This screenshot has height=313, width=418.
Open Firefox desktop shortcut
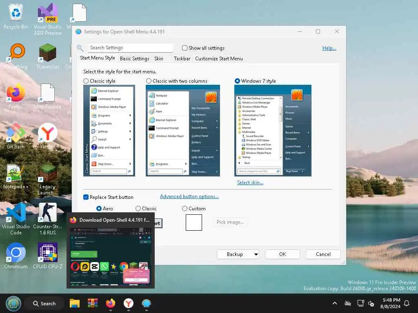pos(16,96)
